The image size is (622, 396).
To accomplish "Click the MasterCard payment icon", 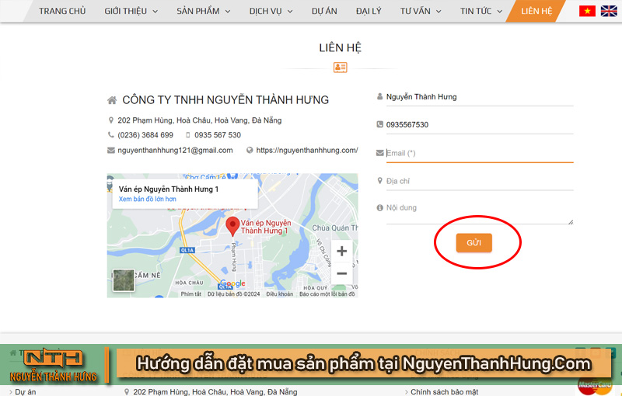I will pos(595,387).
